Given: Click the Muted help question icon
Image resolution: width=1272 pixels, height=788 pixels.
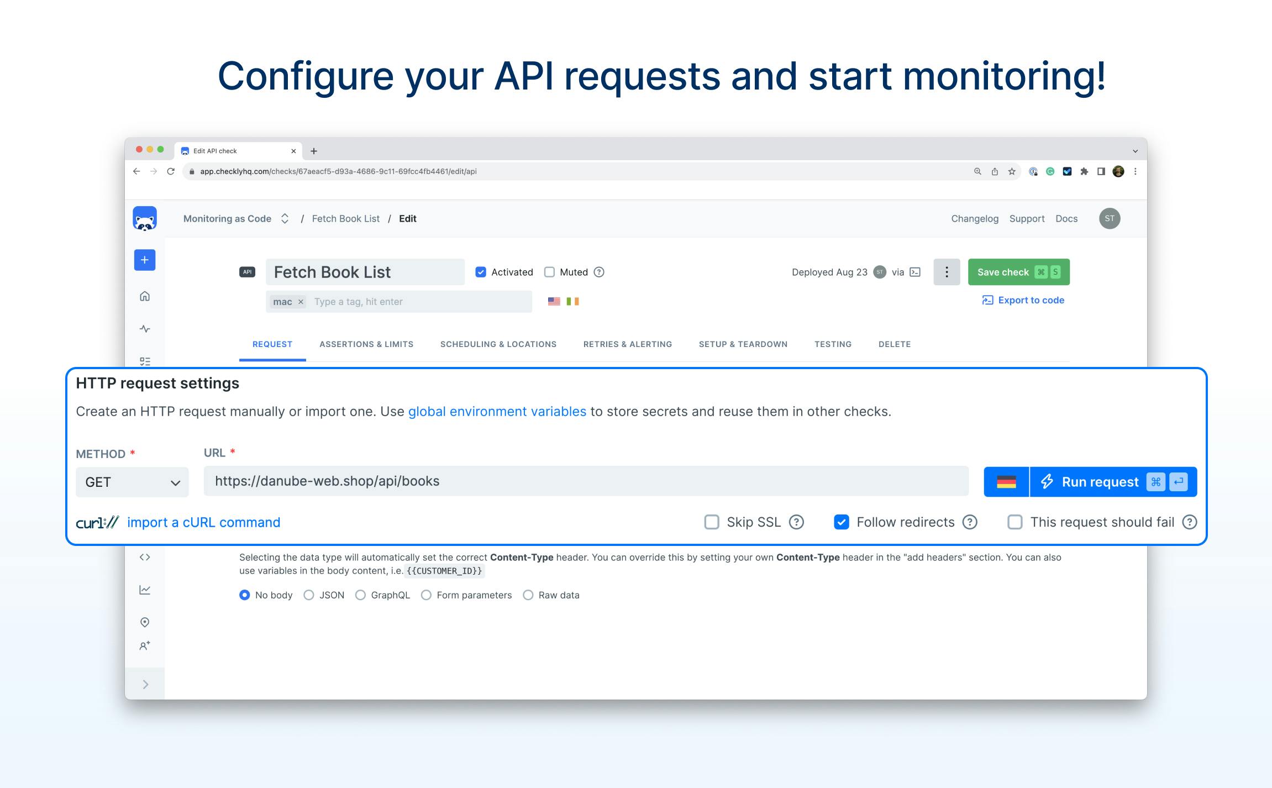Looking at the screenshot, I should pos(599,272).
